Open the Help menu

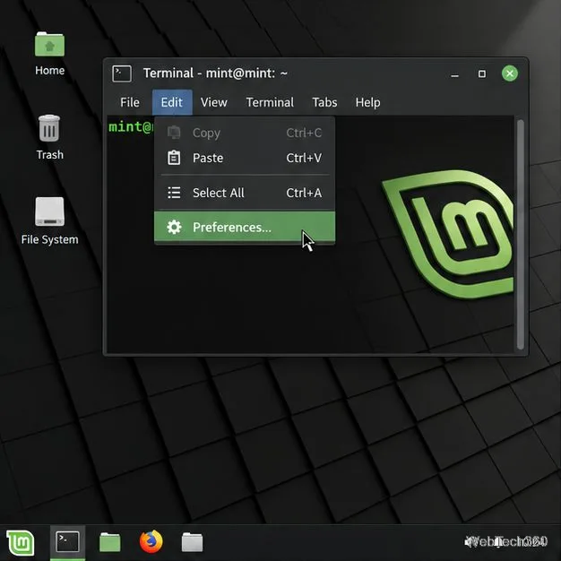point(367,102)
